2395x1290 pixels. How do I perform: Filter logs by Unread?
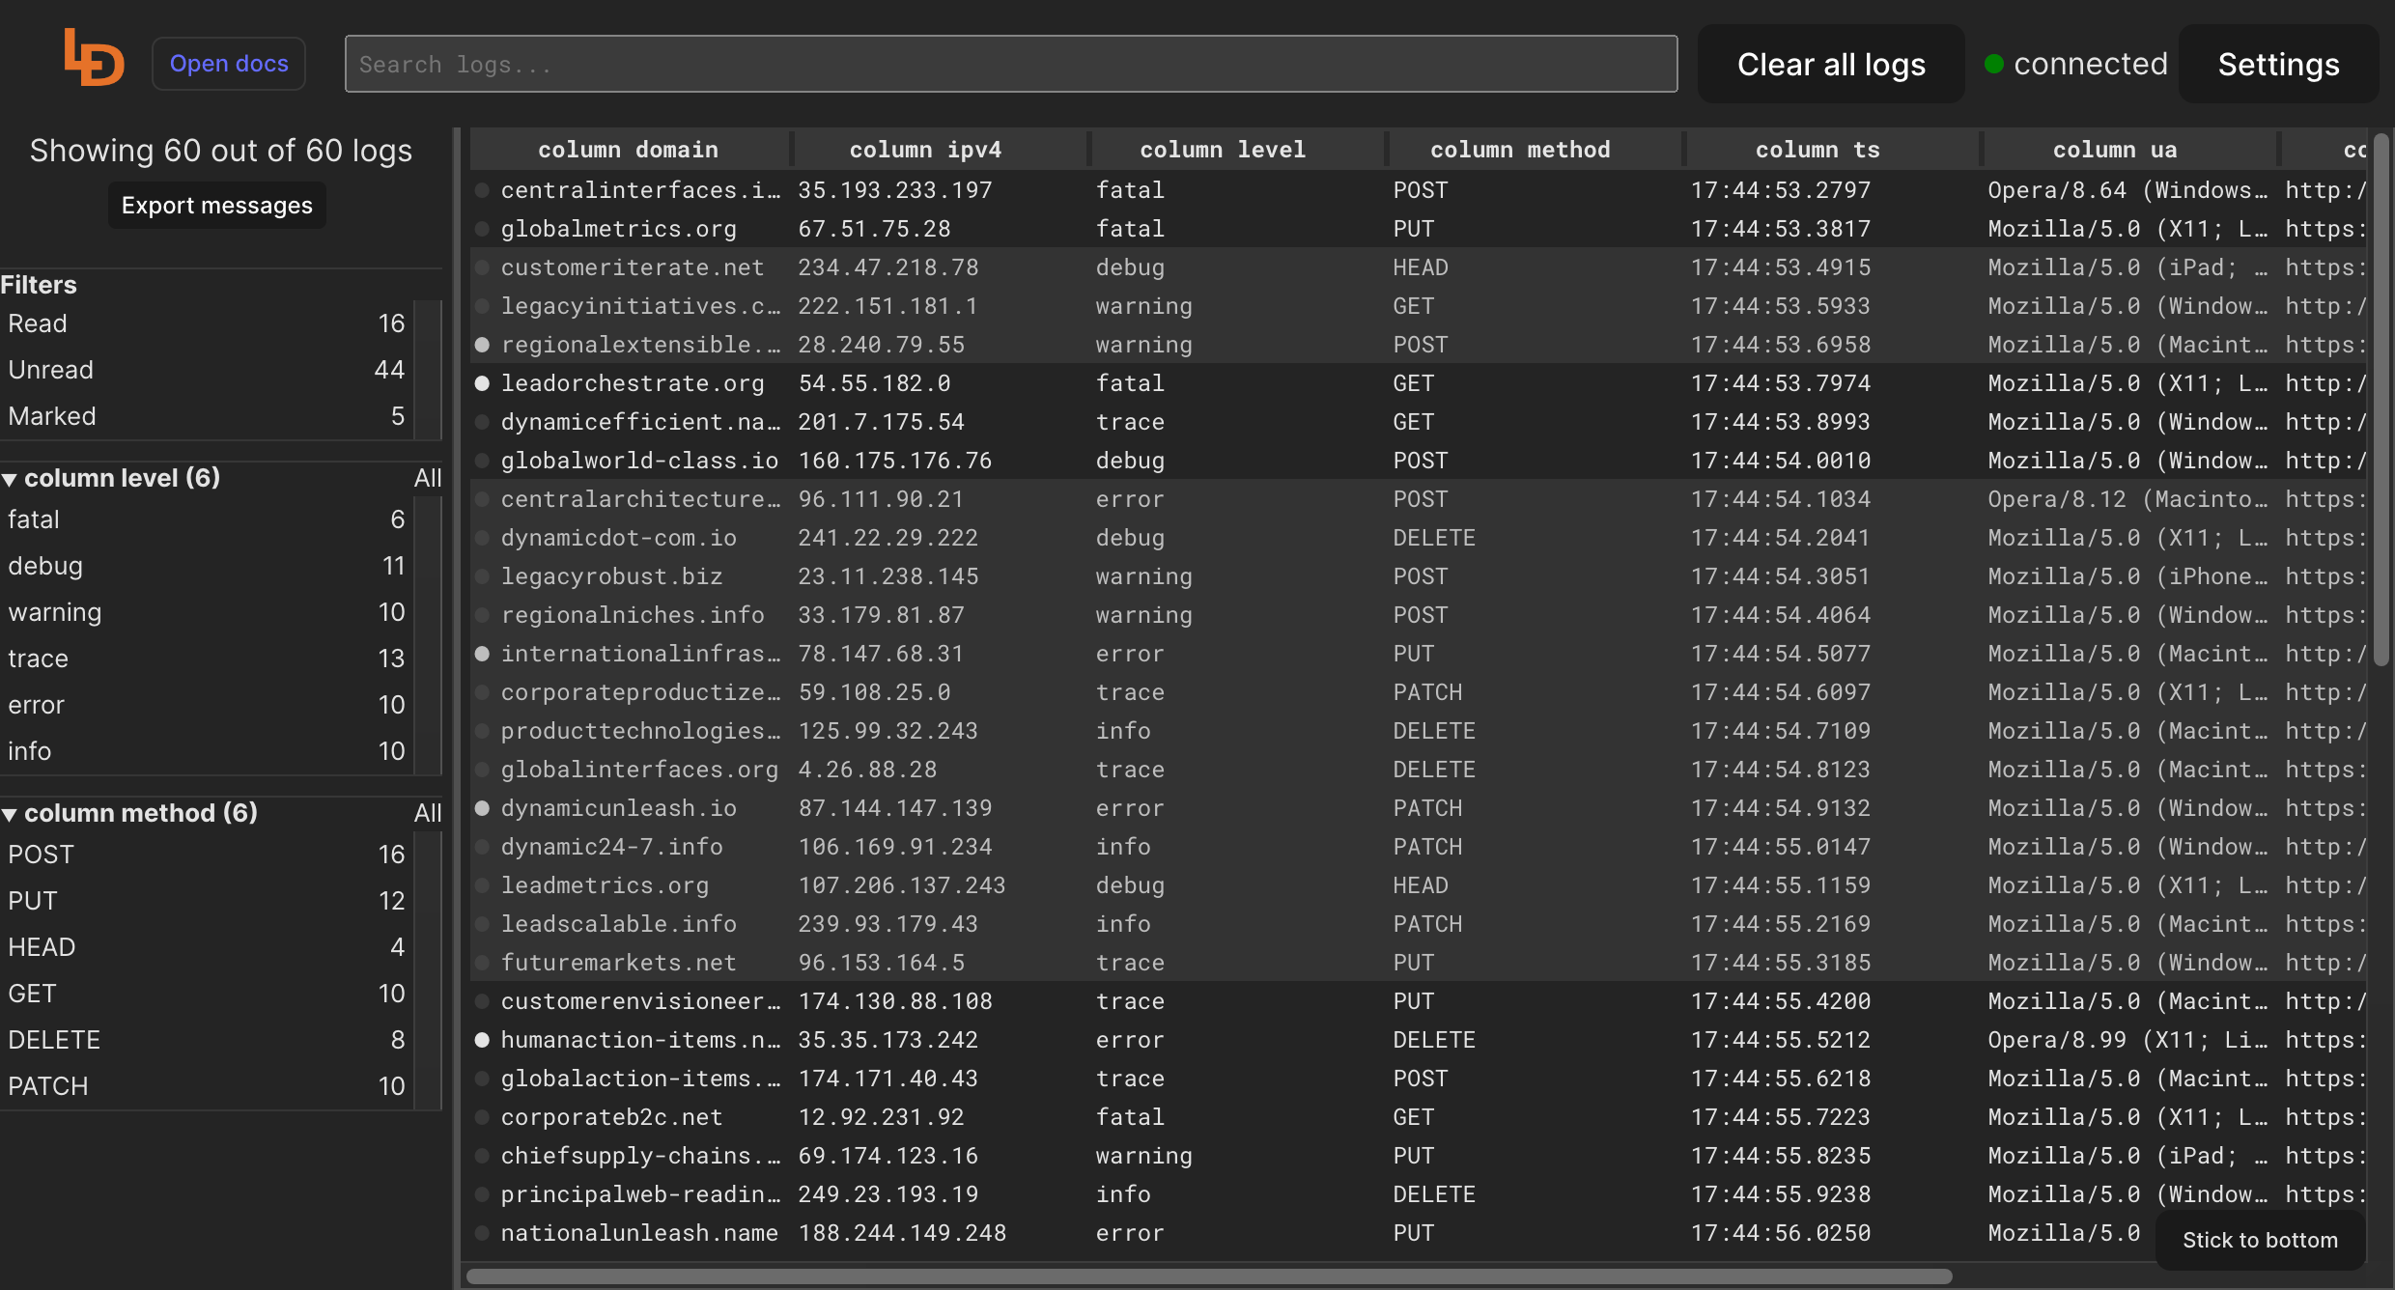(50, 370)
